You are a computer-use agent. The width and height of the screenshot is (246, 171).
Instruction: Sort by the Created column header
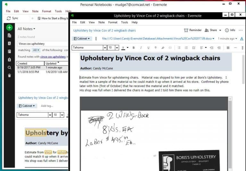(x=30, y=63)
